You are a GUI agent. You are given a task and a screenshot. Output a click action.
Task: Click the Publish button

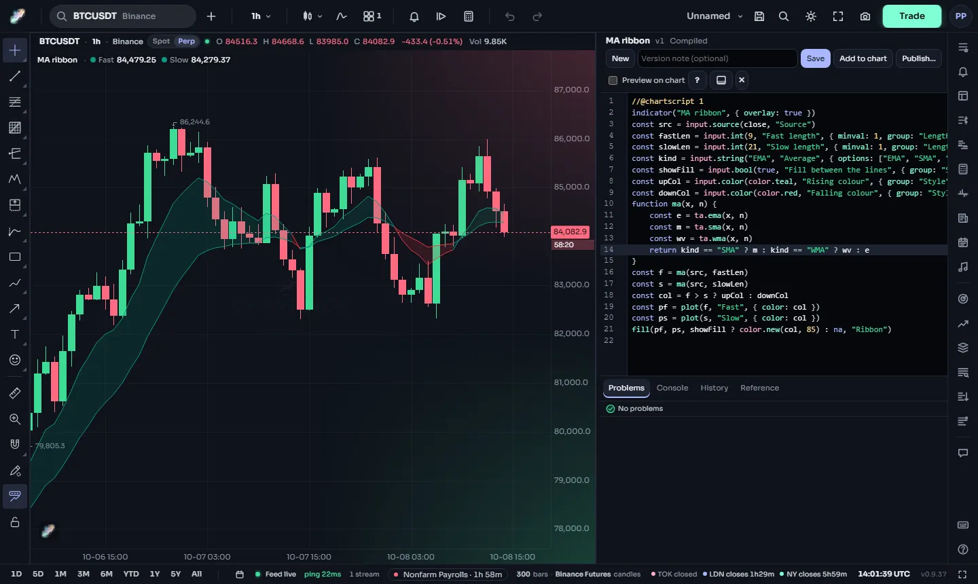tap(918, 58)
